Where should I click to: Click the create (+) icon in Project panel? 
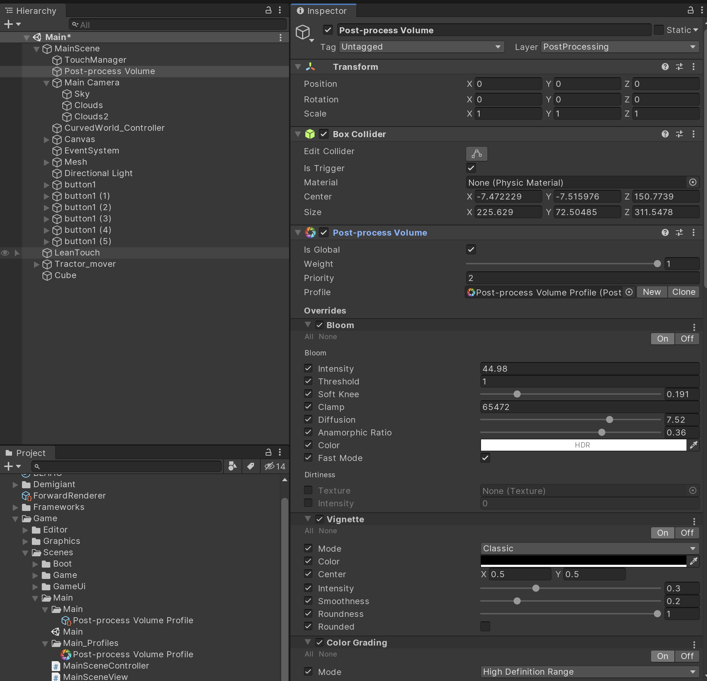coord(8,466)
